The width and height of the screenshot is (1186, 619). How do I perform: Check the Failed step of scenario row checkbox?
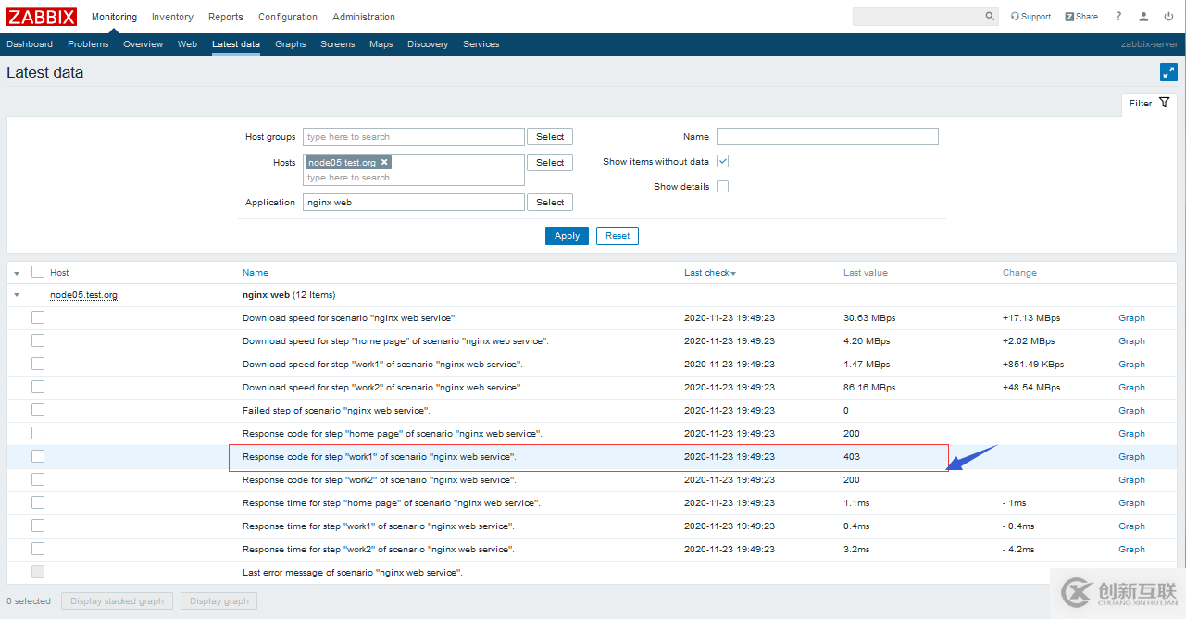pos(38,410)
